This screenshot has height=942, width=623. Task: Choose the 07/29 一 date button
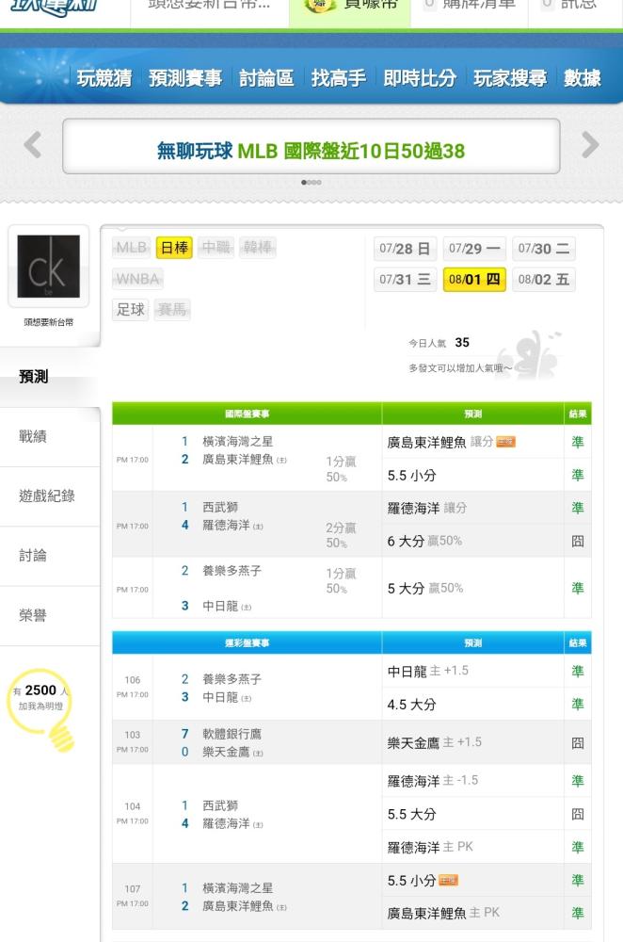[474, 249]
